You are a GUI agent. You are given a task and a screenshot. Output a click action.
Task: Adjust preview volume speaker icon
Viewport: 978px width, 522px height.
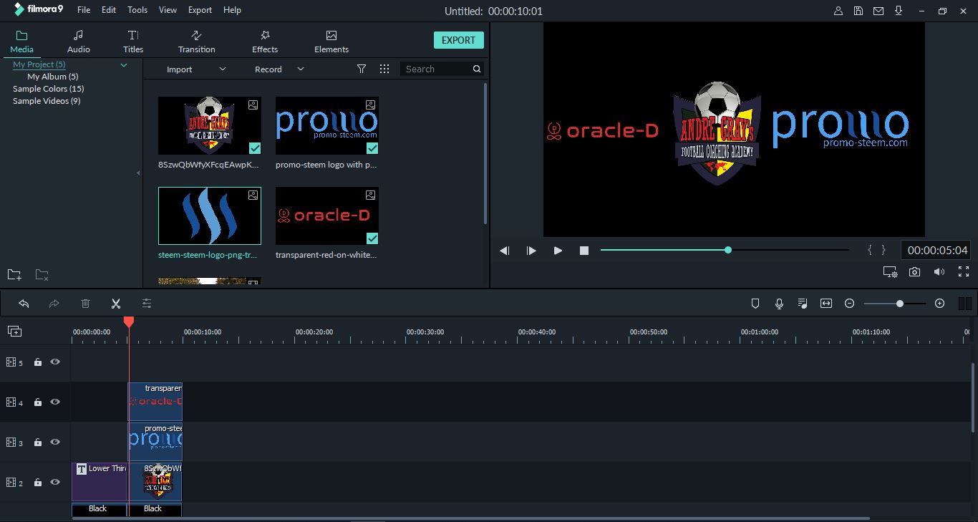pos(939,272)
